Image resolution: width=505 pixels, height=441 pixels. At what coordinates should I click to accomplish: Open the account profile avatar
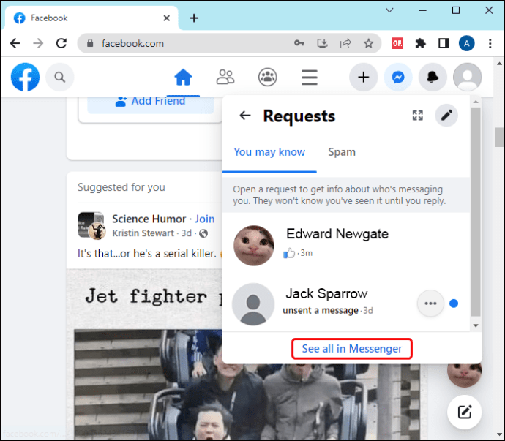pyautogui.click(x=468, y=78)
